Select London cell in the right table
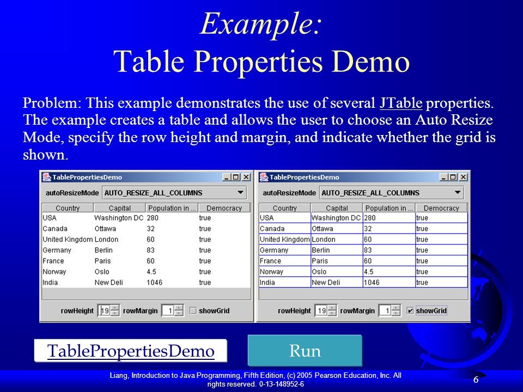This screenshot has height=392, width=523. [x=337, y=240]
